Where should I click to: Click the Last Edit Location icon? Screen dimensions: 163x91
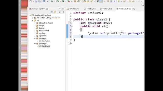pyautogui.click(x=130, y=1)
